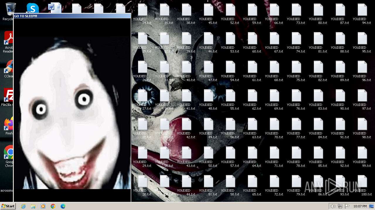This screenshot has width=375, height=210.
Task: Open the Google Chrome desktop shortcut
Action: click(x=9, y=156)
